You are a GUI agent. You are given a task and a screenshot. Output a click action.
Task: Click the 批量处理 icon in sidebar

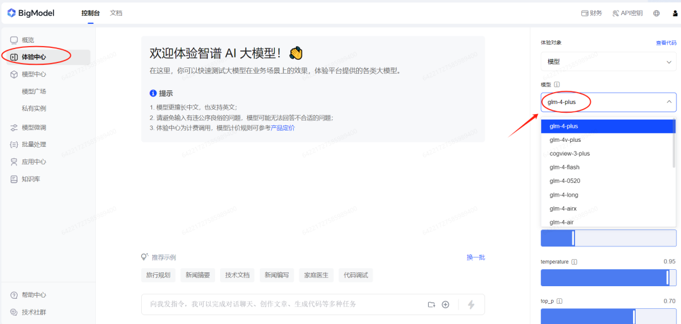coord(14,144)
